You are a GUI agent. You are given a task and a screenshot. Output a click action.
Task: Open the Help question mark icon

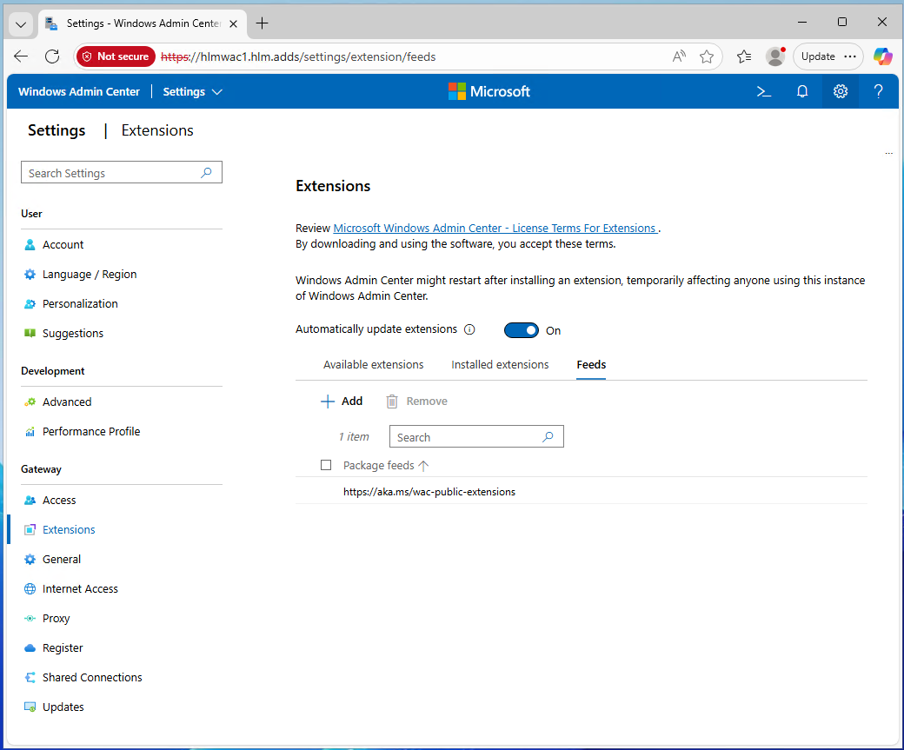pyautogui.click(x=878, y=91)
